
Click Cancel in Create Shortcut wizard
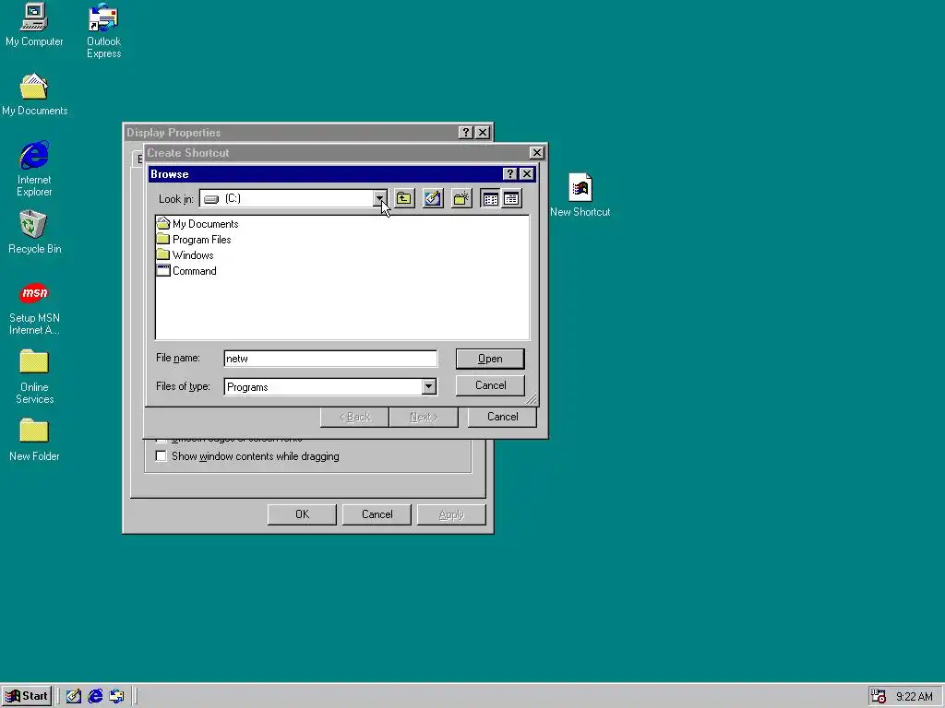[502, 417]
